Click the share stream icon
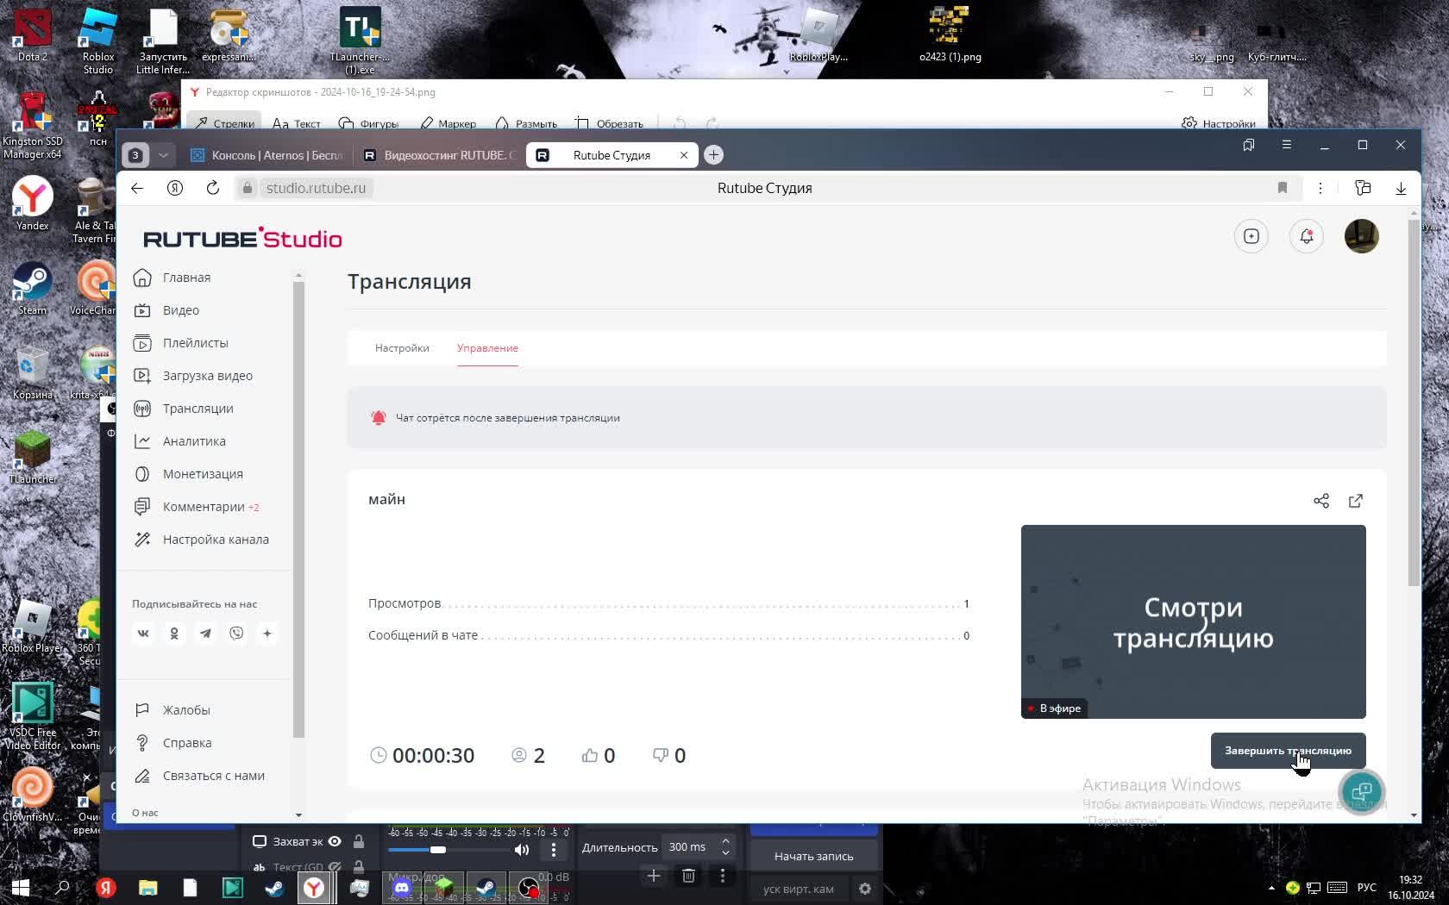The height and width of the screenshot is (905, 1449). 1321,501
